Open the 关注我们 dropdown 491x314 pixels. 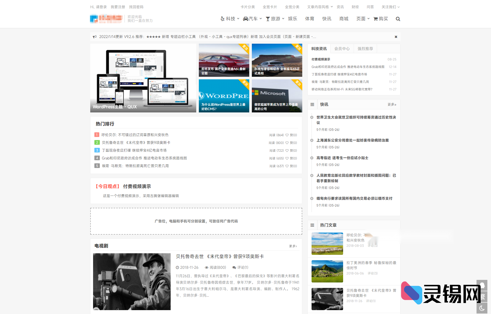point(389,7)
